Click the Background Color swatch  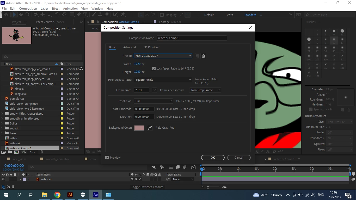139,128
